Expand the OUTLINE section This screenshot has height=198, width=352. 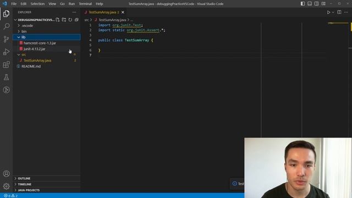click(x=47, y=178)
